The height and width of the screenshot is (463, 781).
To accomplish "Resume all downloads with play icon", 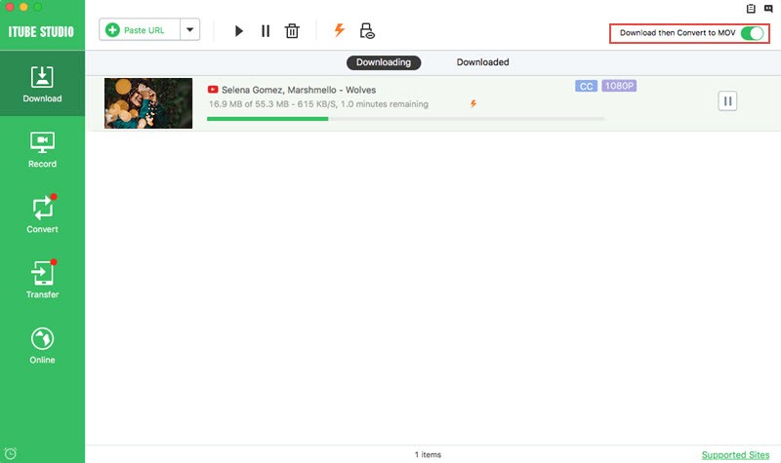I will (x=238, y=31).
